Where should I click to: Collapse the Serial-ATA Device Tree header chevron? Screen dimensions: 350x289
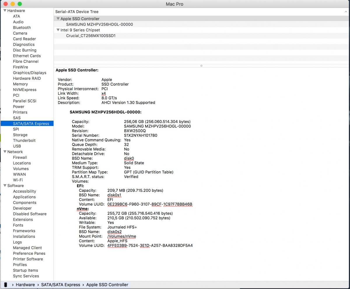(346, 12)
